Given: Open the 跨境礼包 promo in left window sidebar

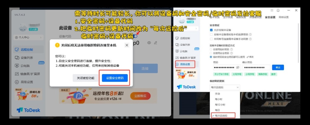Looking at the screenshot, I should 28,94.
